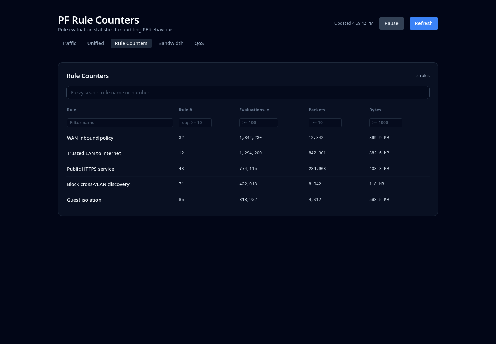Sort by the Evaluations column header
The width and height of the screenshot is (496, 344).
[254, 110]
